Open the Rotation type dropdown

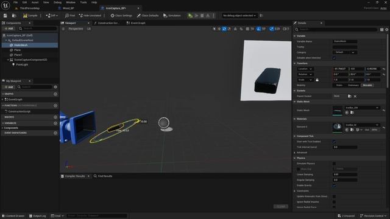tap(305, 74)
